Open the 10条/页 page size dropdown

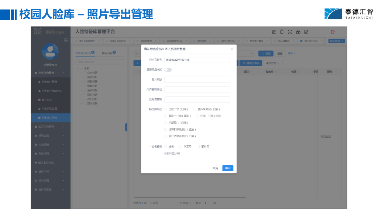(185, 203)
